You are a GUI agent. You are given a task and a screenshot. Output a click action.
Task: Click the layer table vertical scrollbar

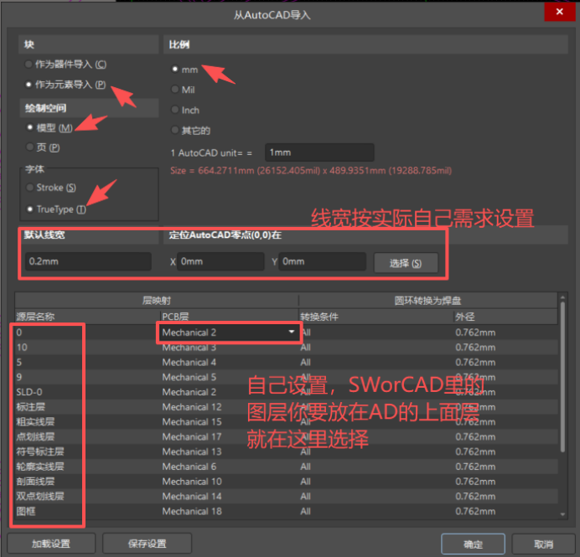click(562, 377)
